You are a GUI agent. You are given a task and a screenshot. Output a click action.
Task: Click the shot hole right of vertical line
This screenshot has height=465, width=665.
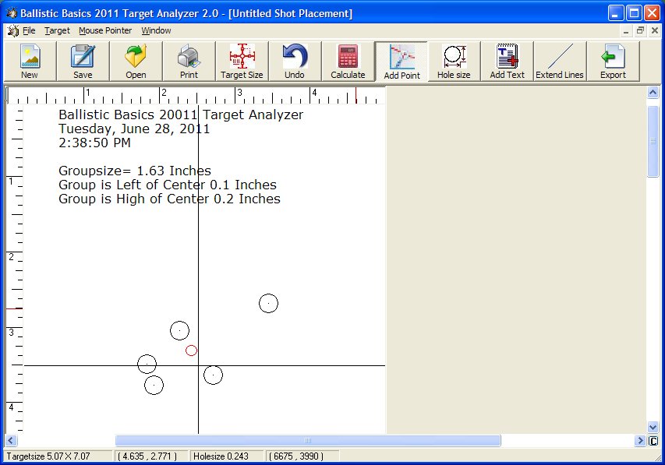pyautogui.click(x=213, y=375)
